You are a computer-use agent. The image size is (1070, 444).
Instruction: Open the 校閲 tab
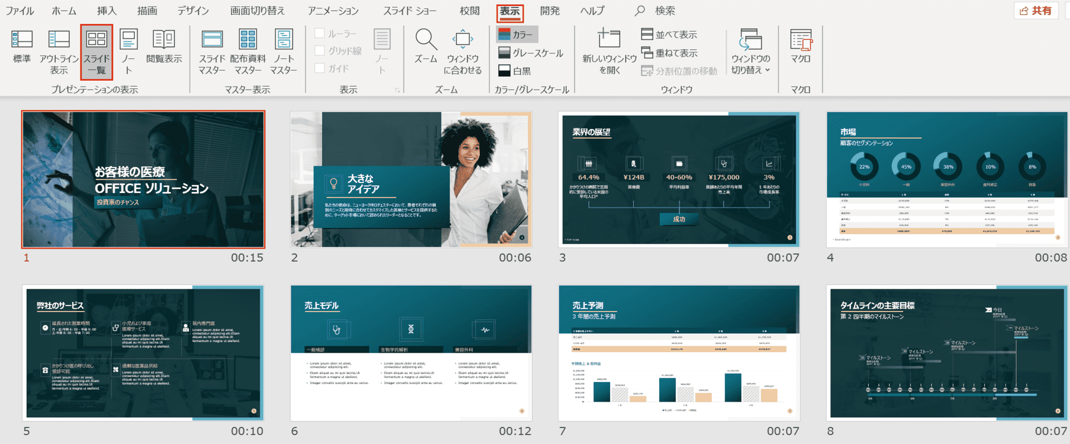click(470, 11)
